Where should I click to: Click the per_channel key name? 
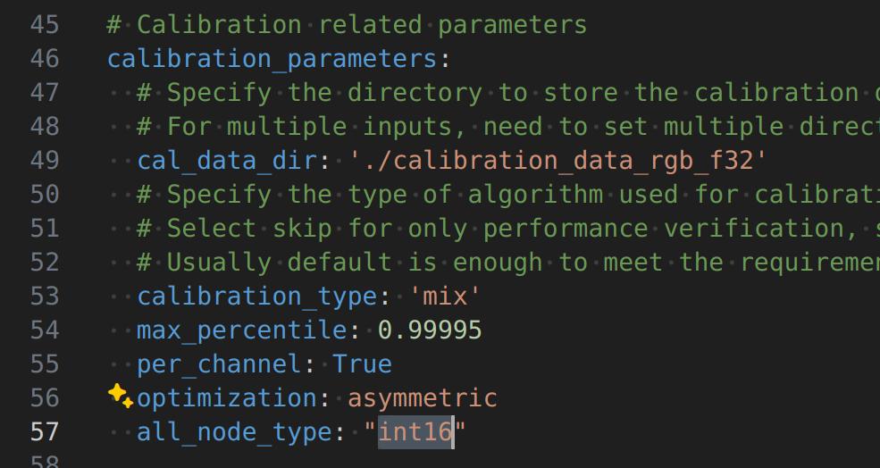pyautogui.click(x=219, y=364)
